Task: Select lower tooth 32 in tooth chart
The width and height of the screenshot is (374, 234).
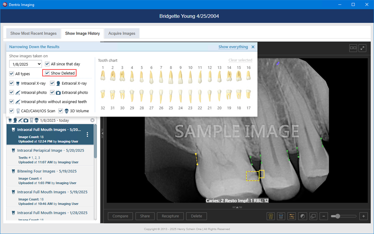Action: pos(103,94)
